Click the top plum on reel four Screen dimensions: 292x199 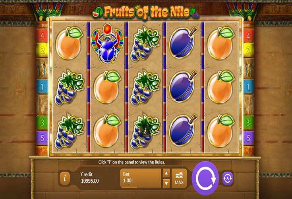click(182, 43)
